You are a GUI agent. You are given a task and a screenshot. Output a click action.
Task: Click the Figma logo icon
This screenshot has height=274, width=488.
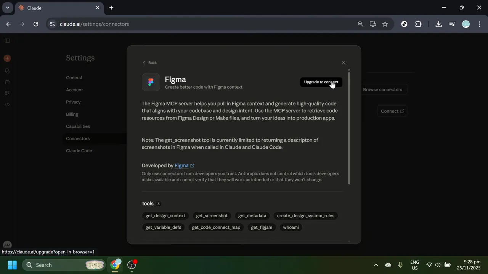click(151, 82)
